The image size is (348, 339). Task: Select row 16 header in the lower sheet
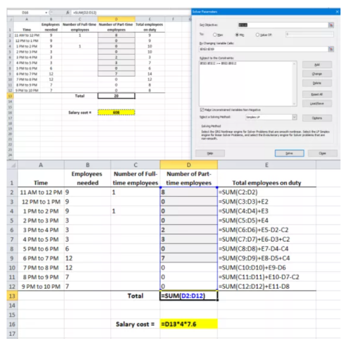click(12, 324)
